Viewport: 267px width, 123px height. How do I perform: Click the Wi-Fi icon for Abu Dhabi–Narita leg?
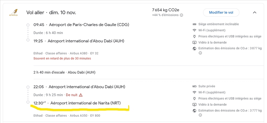[194, 92]
